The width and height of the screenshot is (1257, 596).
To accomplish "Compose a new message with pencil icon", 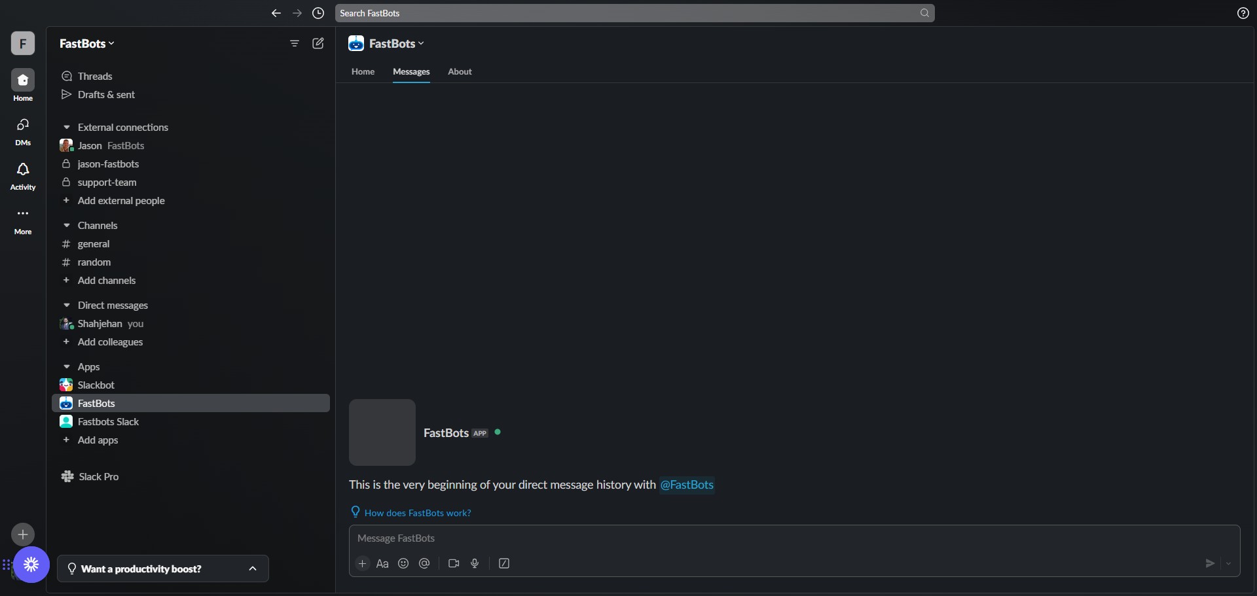I will (318, 43).
